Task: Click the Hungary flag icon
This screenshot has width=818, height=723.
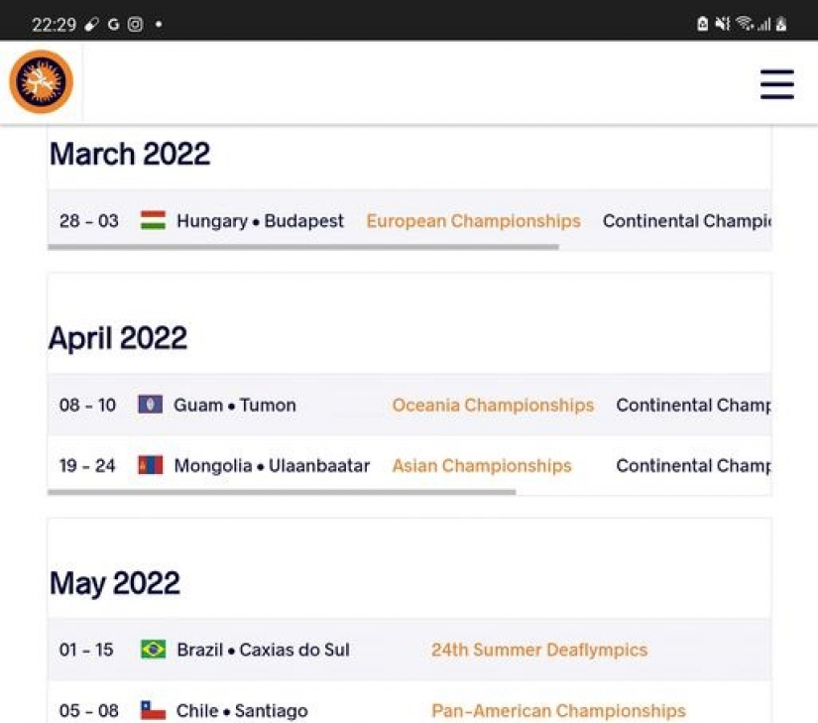Action: pos(153,220)
